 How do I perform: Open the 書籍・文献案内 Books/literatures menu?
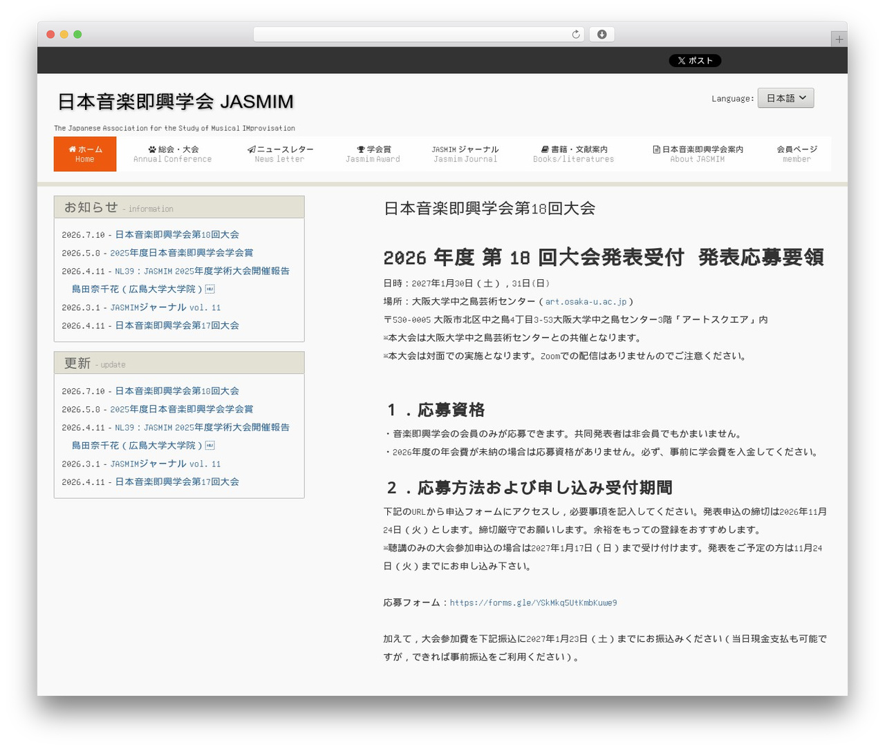coord(574,154)
